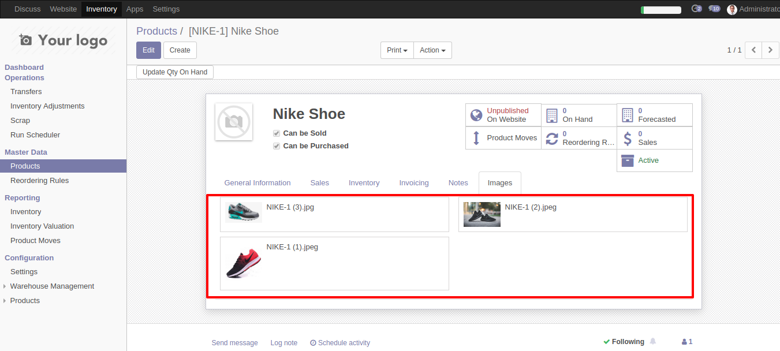This screenshot has height=351, width=780.
Task: Click the globe icon for website publishing
Action: pyautogui.click(x=476, y=115)
